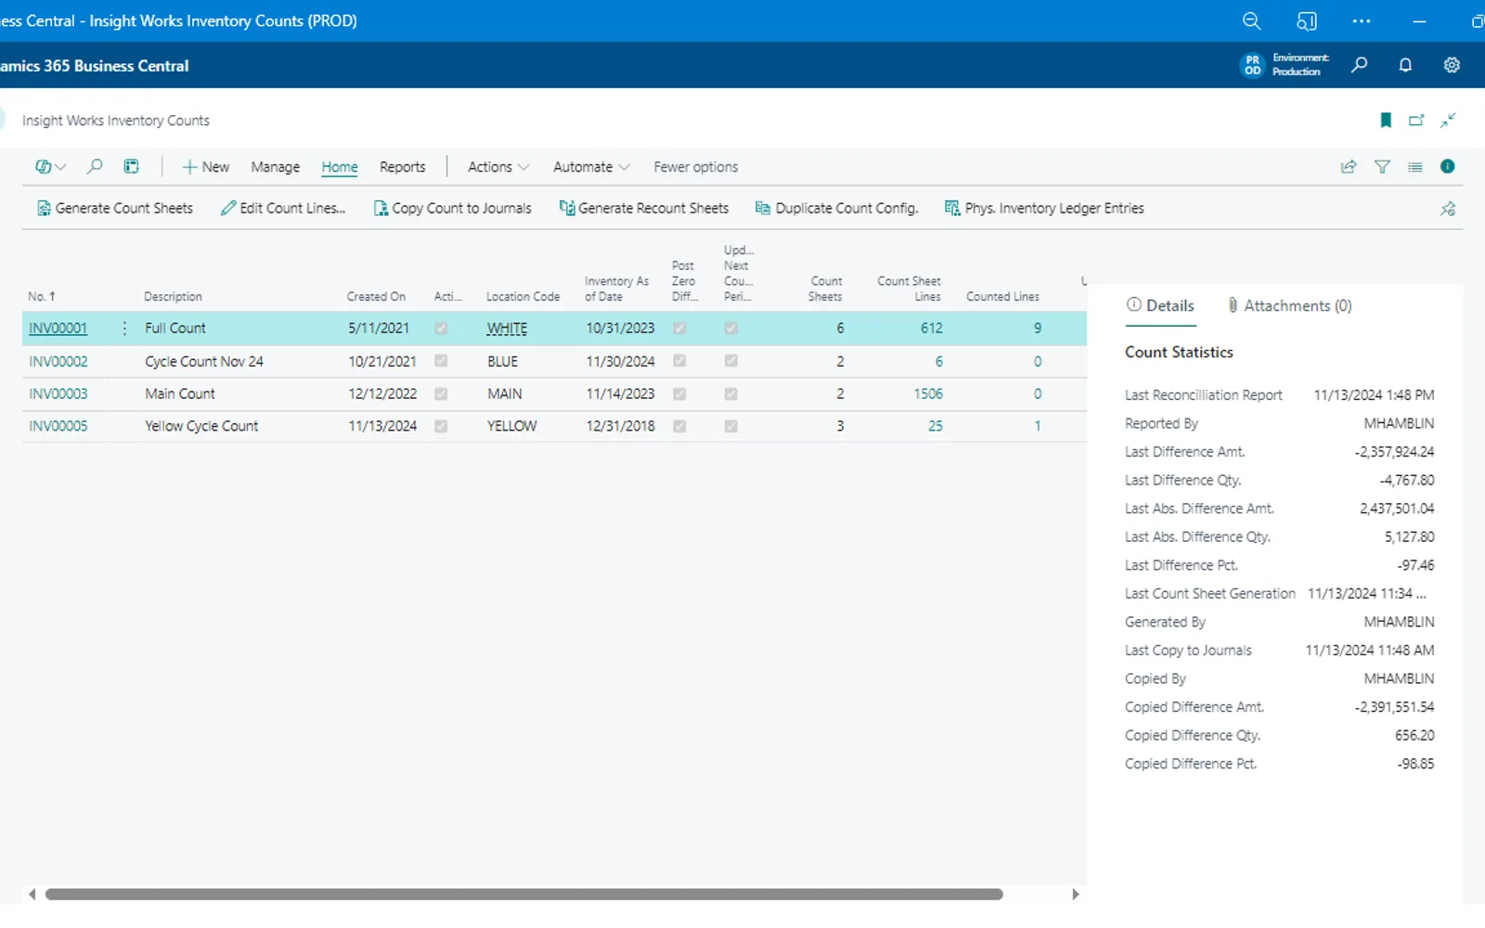1485x928 pixels.
Task: Search the list with the magnifier icon
Action: (94, 167)
